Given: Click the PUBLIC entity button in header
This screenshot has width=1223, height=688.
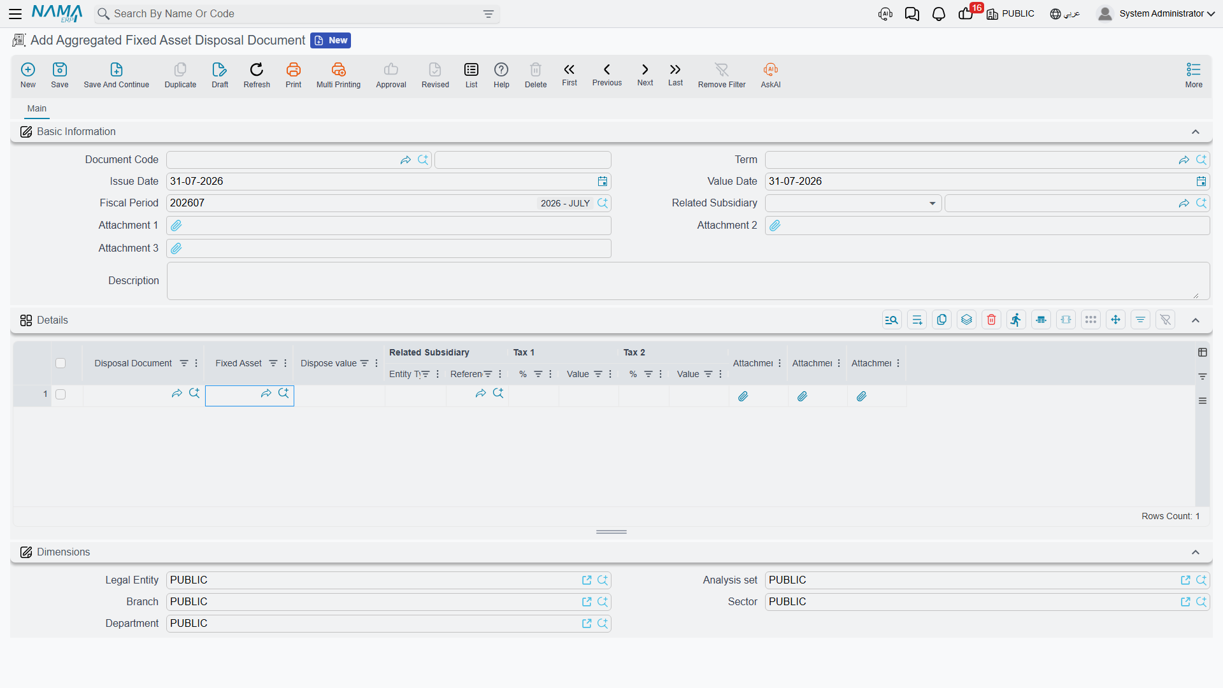Looking at the screenshot, I should (x=1011, y=14).
